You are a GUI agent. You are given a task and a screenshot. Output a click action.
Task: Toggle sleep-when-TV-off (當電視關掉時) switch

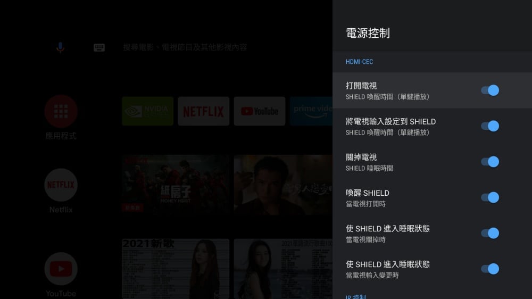(x=489, y=233)
